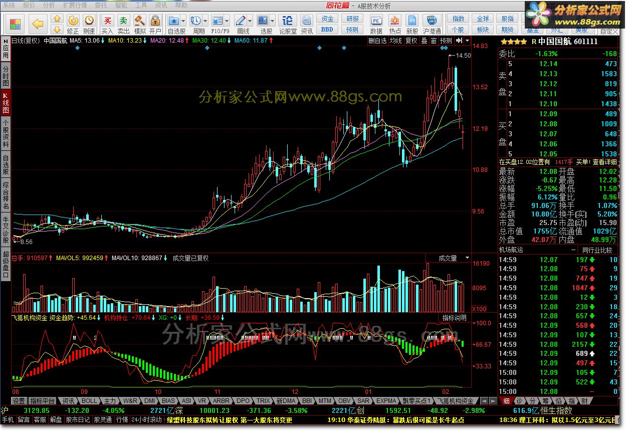Image resolution: width=626 pixels, height=431 pixels.
Task: Select the EXPMA indicator tab
Action: click(x=386, y=401)
